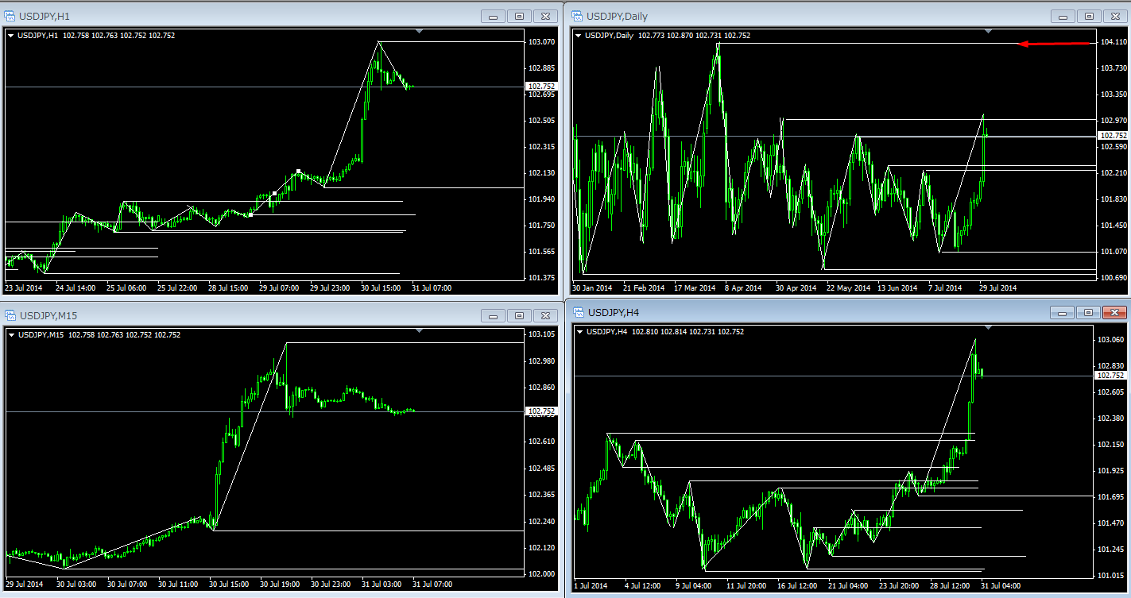The height and width of the screenshot is (598, 1131).
Task: Maximize the USDJPY,M15 chart window
Action: click(x=520, y=316)
